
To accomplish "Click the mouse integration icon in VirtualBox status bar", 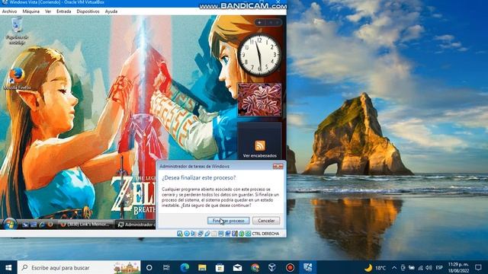I will 242,234.
